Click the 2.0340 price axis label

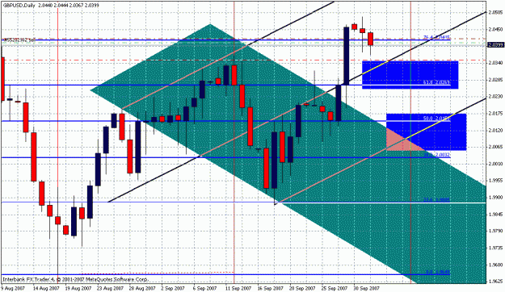[x=495, y=63]
